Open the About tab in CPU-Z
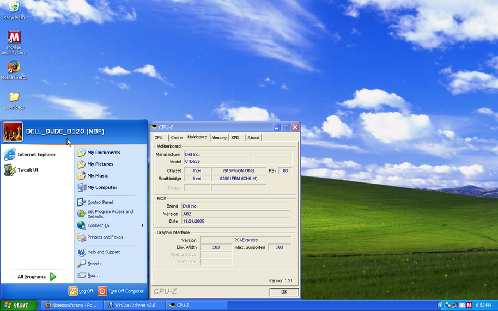The height and width of the screenshot is (311, 498). [x=253, y=137]
